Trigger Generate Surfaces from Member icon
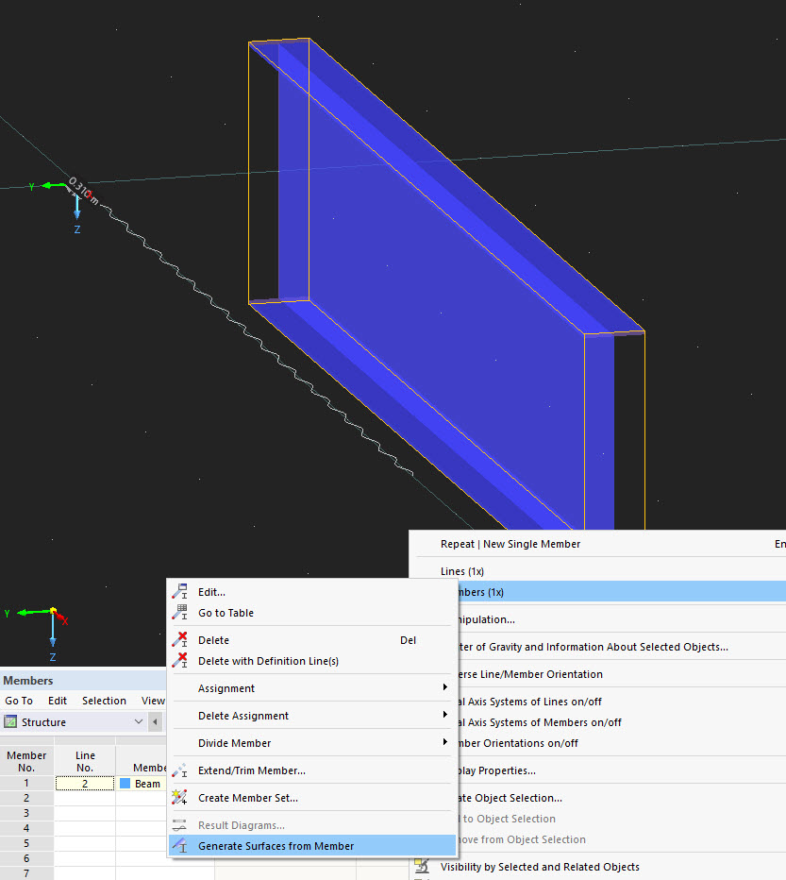This screenshot has height=880, width=786. [178, 845]
